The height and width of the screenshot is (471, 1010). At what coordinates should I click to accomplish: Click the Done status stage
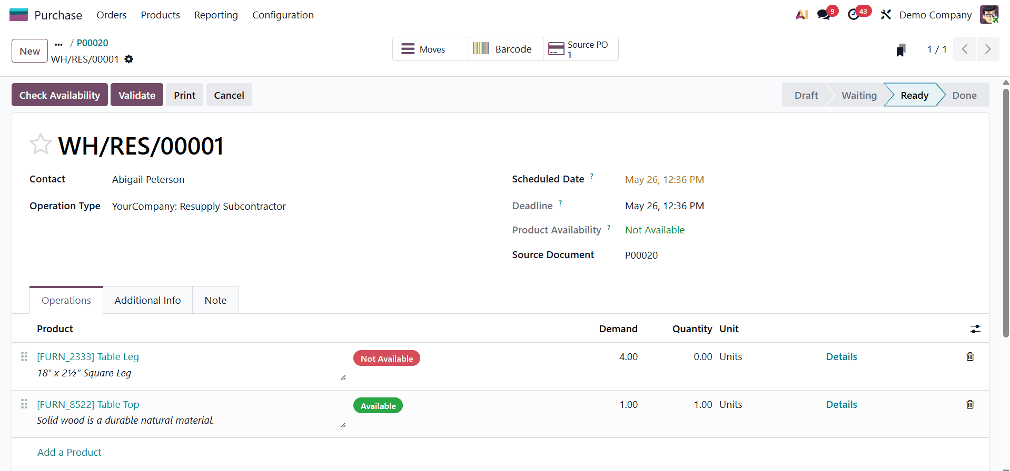click(x=964, y=95)
